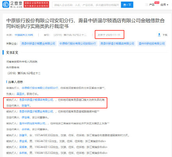The image size is (172, 157).
Task: Open hotel company link in the 被执行人 row
Action: [x=36, y=100]
